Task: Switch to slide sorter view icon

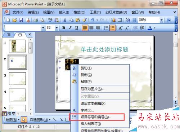Action: (x=9, y=114)
